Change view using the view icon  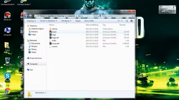tap(119, 21)
